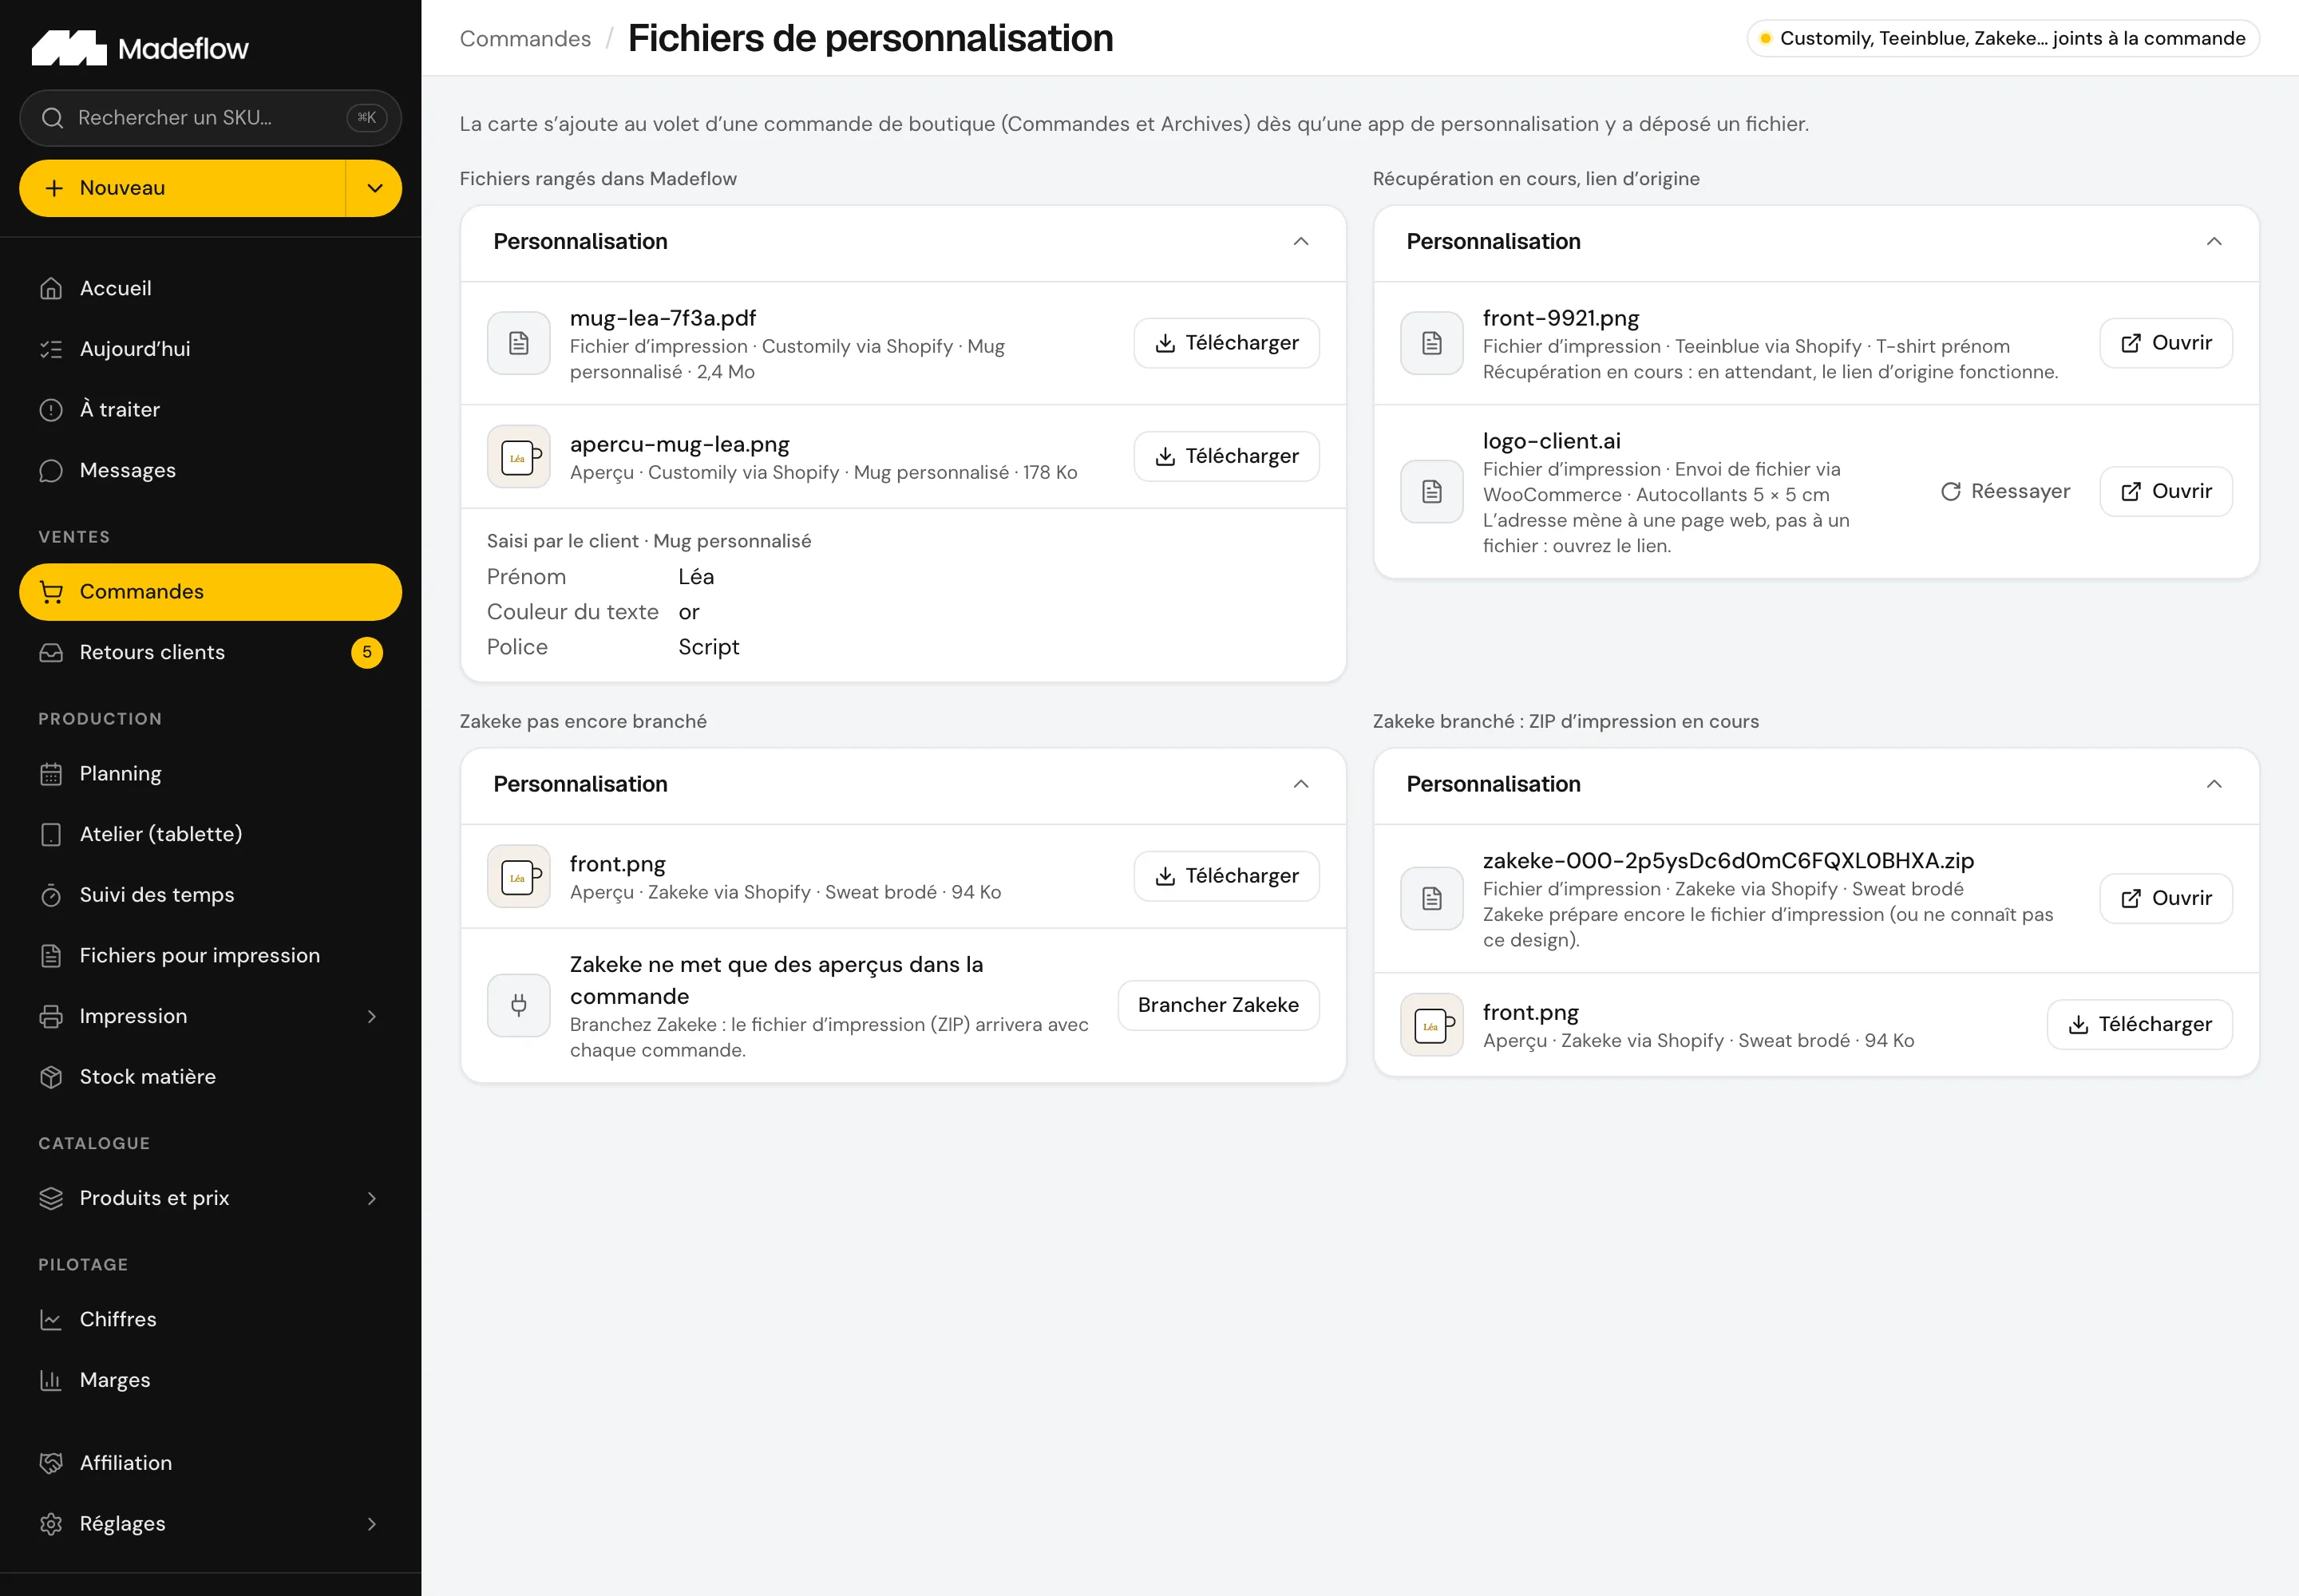The height and width of the screenshot is (1596, 2299).
Task: Expand the Impression submenu chevron
Action: (x=372, y=1016)
